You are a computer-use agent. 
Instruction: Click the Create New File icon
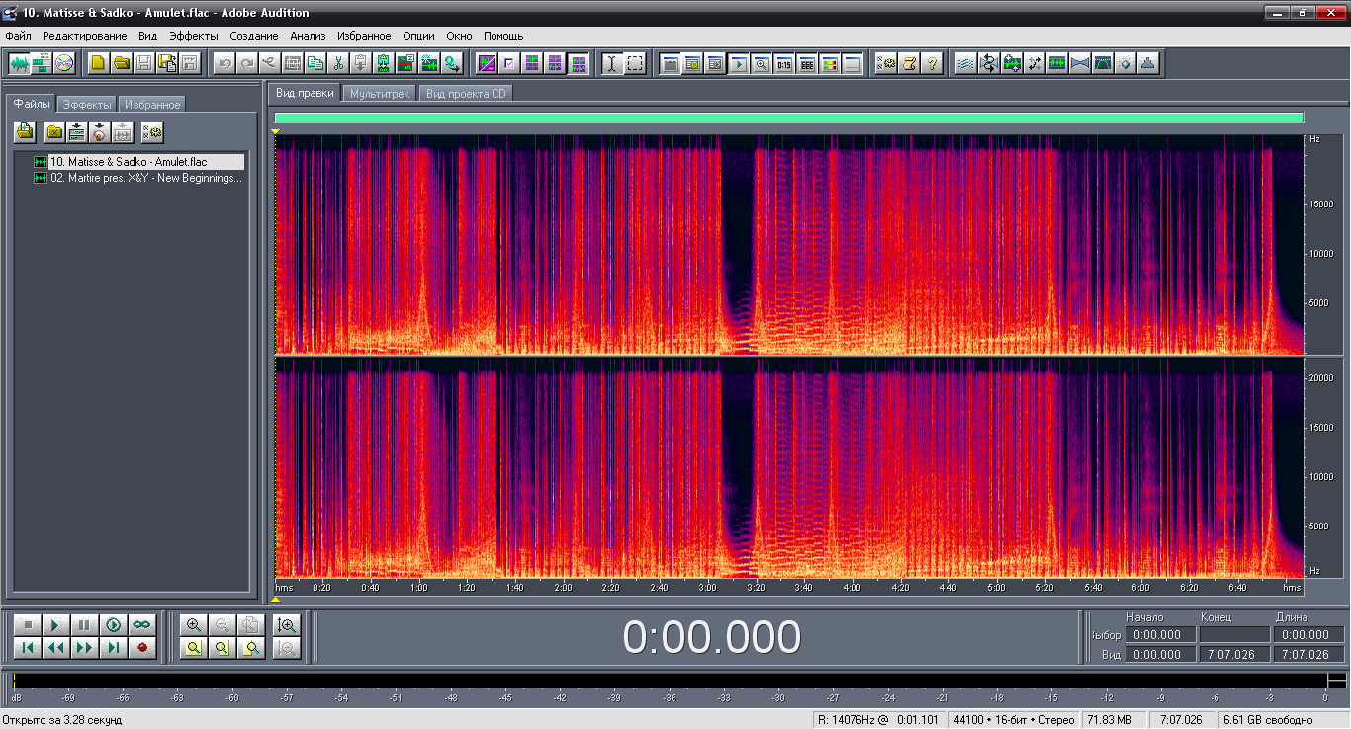[x=98, y=63]
